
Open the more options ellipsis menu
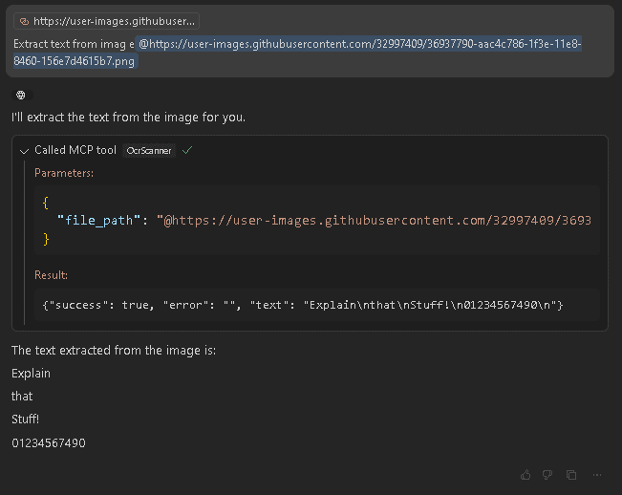point(597,474)
